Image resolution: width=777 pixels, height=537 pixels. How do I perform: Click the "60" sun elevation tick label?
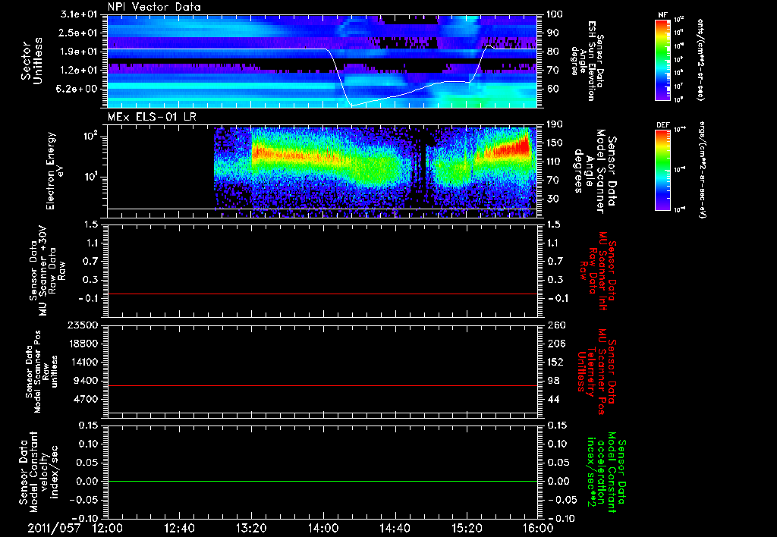point(552,89)
